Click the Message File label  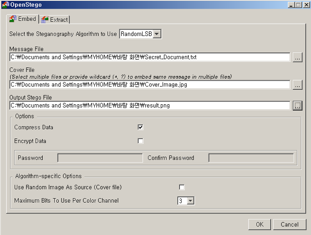26,49
